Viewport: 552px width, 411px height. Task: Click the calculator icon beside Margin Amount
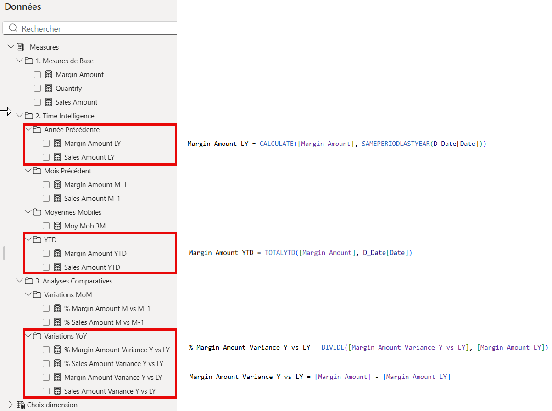(49, 75)
